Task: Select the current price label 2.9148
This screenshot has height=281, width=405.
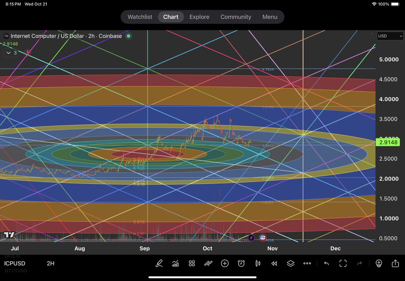Action: 388,142
